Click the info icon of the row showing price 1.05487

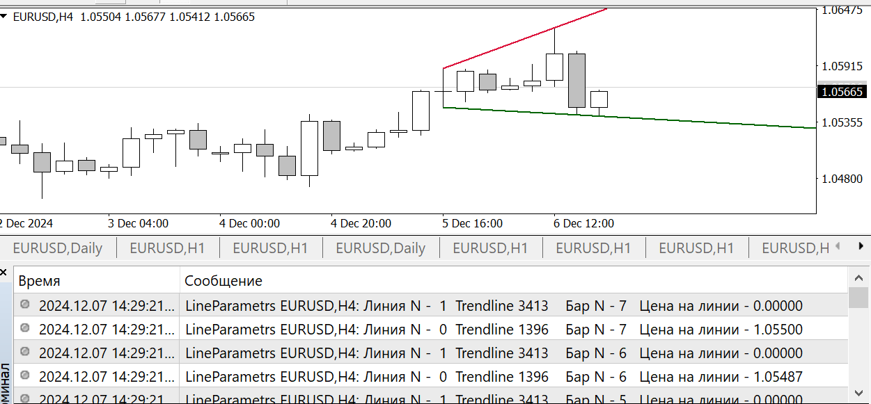(x=26, y=375)
